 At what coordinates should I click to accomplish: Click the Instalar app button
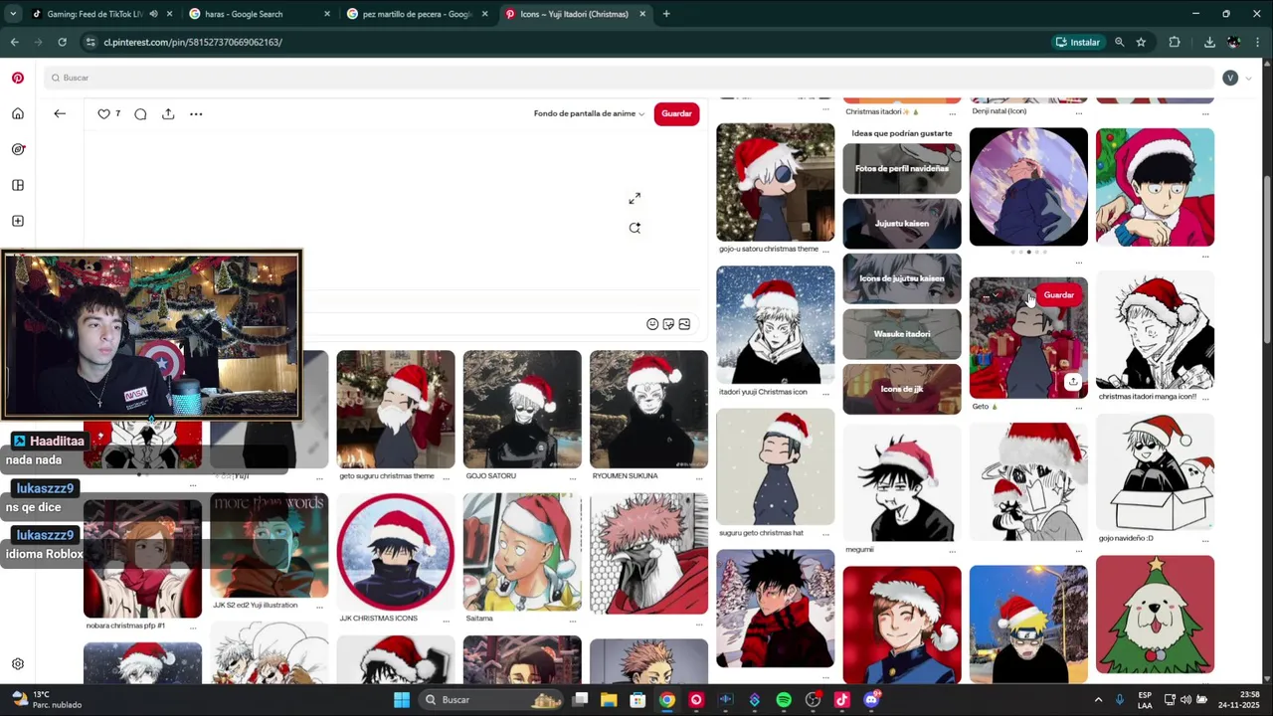1078,42
